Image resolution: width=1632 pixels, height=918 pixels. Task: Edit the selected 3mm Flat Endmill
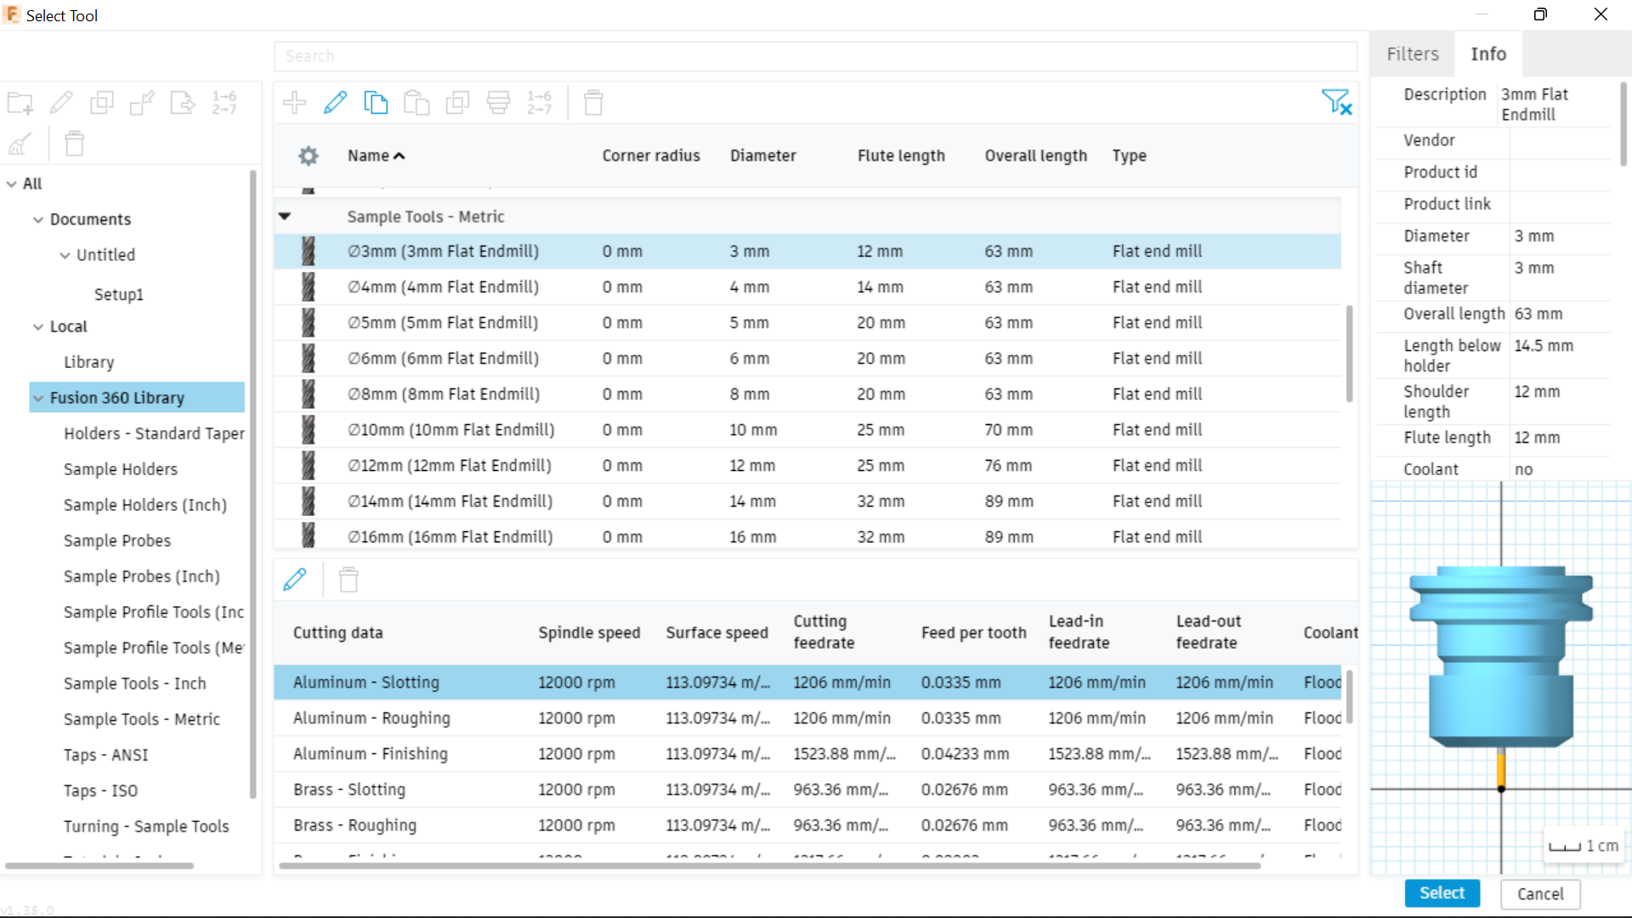[x=337, y=102]
